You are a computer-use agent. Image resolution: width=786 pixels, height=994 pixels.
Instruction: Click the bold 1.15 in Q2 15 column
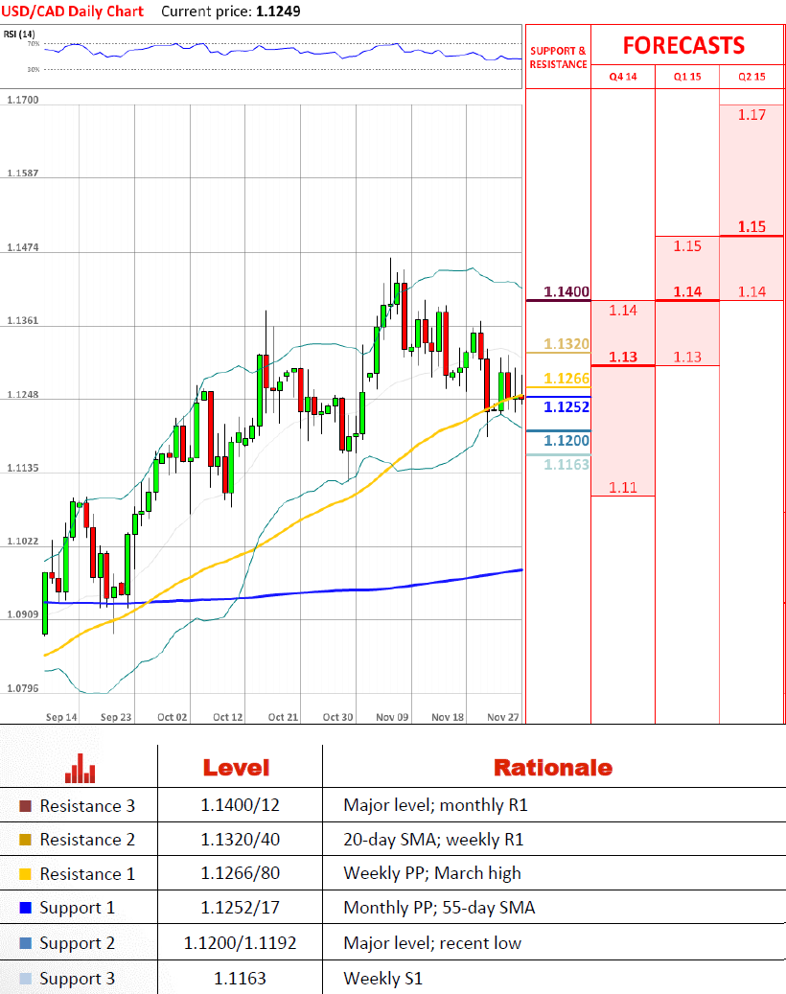(751, 227)
